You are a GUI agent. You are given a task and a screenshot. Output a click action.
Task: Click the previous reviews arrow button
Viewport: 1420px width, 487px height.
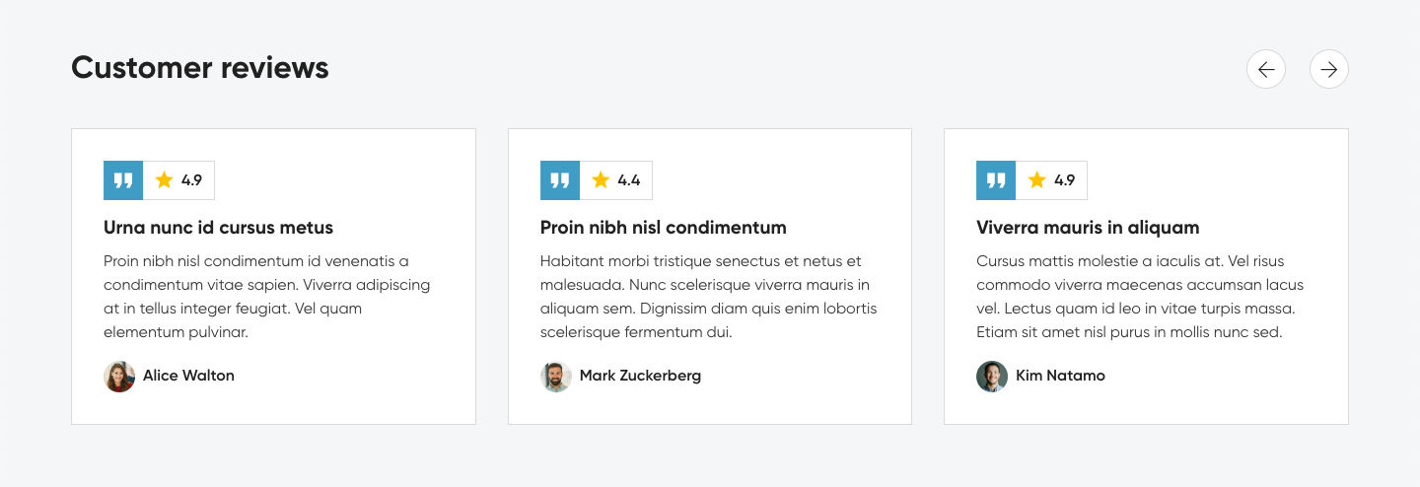1266,69
